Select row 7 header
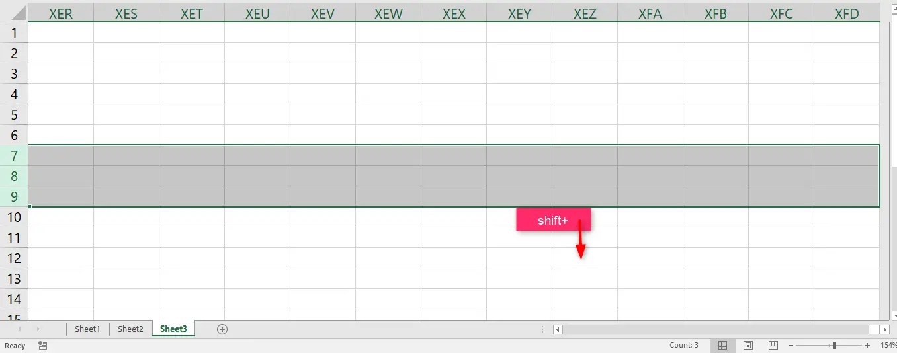 point(14,156)
